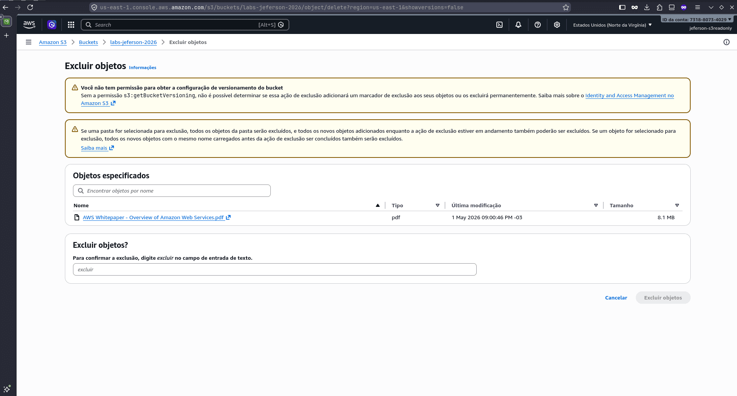The height and width of the screenshot is (396, 737).
Task: Expand the ID da conta account menu
Action: coord(696,20)
